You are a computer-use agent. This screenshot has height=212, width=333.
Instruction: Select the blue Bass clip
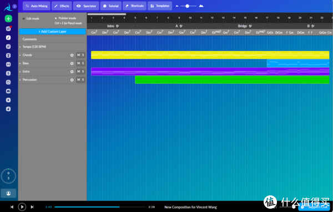pos(298,63)
